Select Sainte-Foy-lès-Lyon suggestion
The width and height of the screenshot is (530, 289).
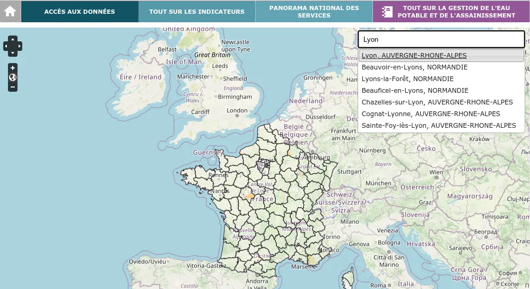[x=441, y=125]
